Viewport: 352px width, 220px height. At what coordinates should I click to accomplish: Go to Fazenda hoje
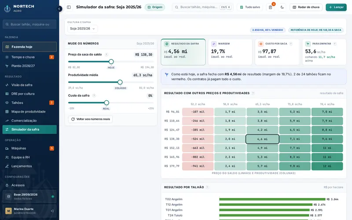[29, 47]
